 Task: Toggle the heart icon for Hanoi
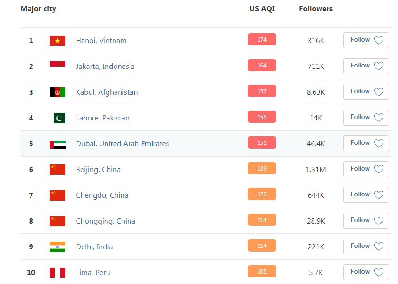coord(379,40)
